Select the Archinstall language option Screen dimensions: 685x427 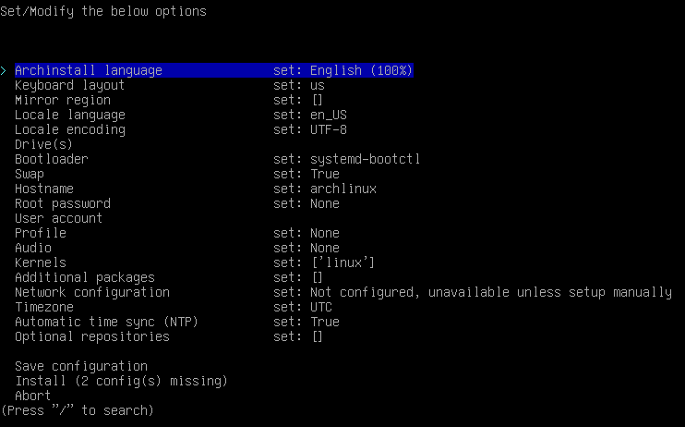[89, 70]
